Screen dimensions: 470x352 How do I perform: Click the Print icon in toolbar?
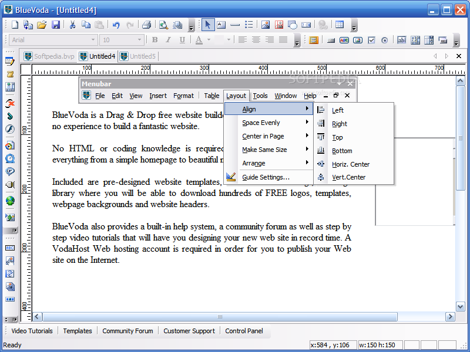[146, 25]
